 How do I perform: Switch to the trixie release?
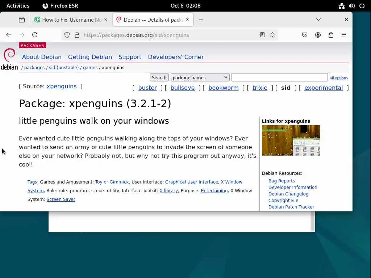tap(260, 88)
